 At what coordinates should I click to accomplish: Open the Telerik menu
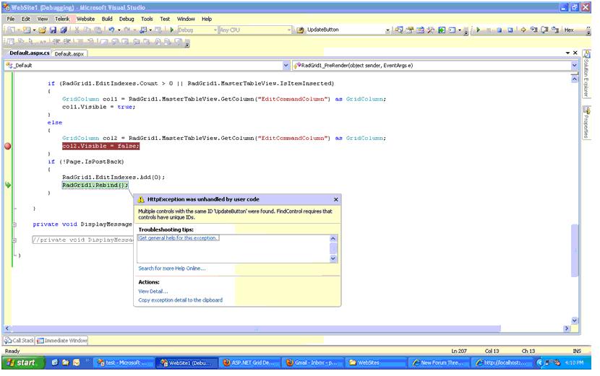(x=62, y=19)
